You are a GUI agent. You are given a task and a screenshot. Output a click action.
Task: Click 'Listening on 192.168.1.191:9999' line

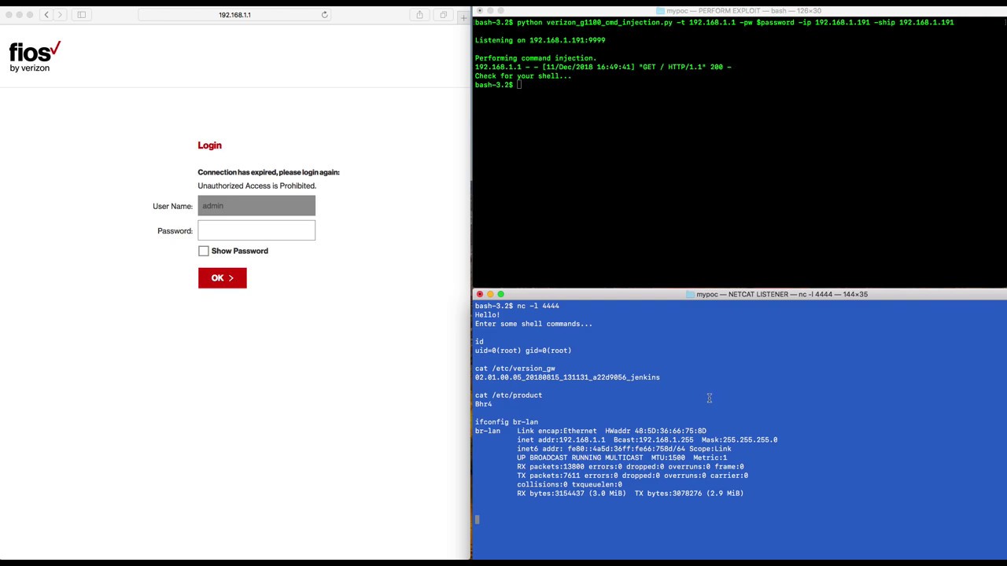[540, 40]
